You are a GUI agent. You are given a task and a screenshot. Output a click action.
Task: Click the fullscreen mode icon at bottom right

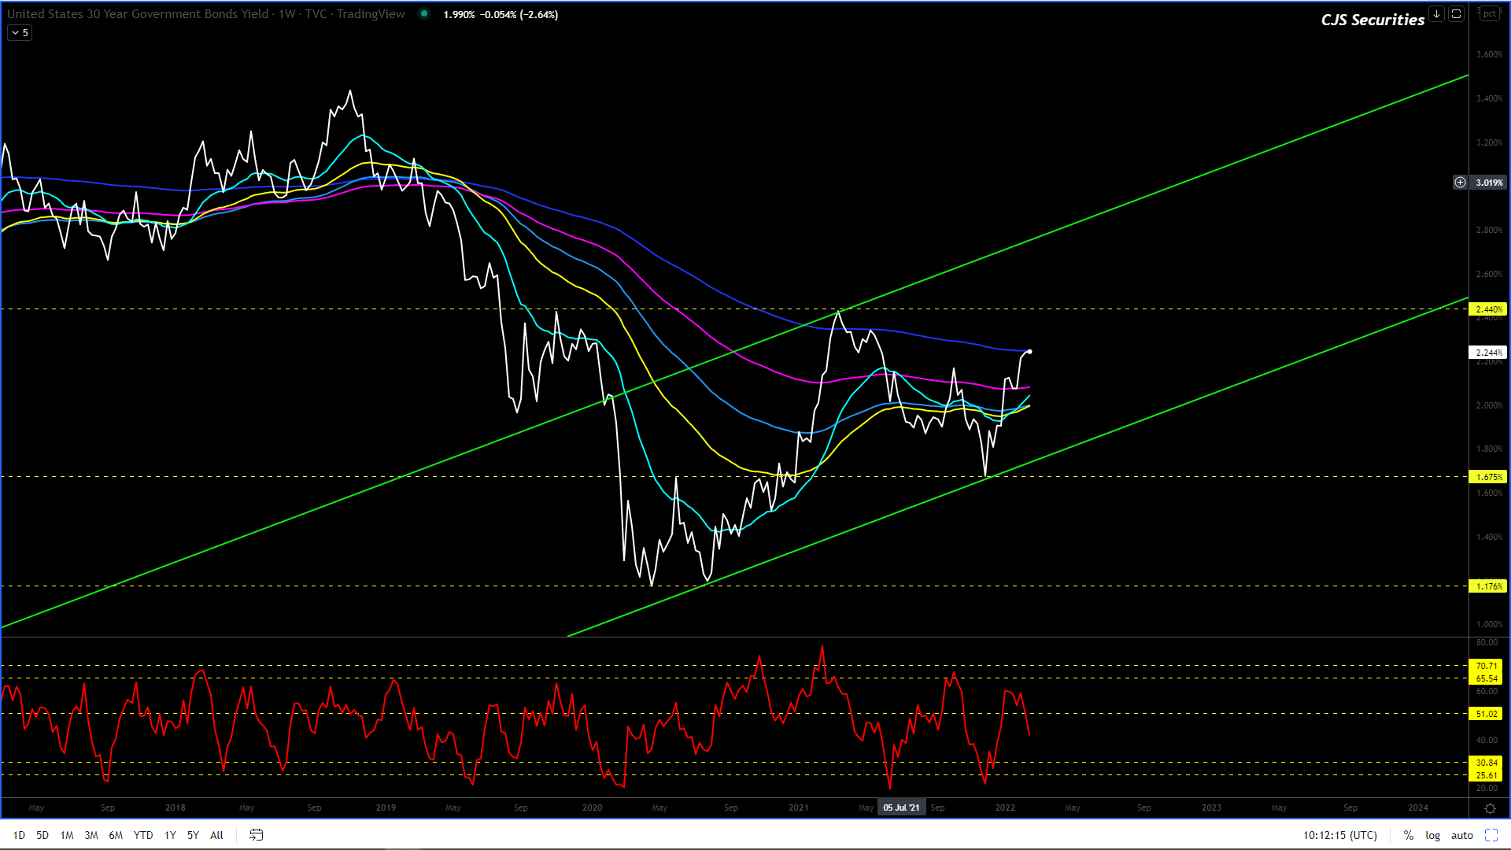point(1491,835)
